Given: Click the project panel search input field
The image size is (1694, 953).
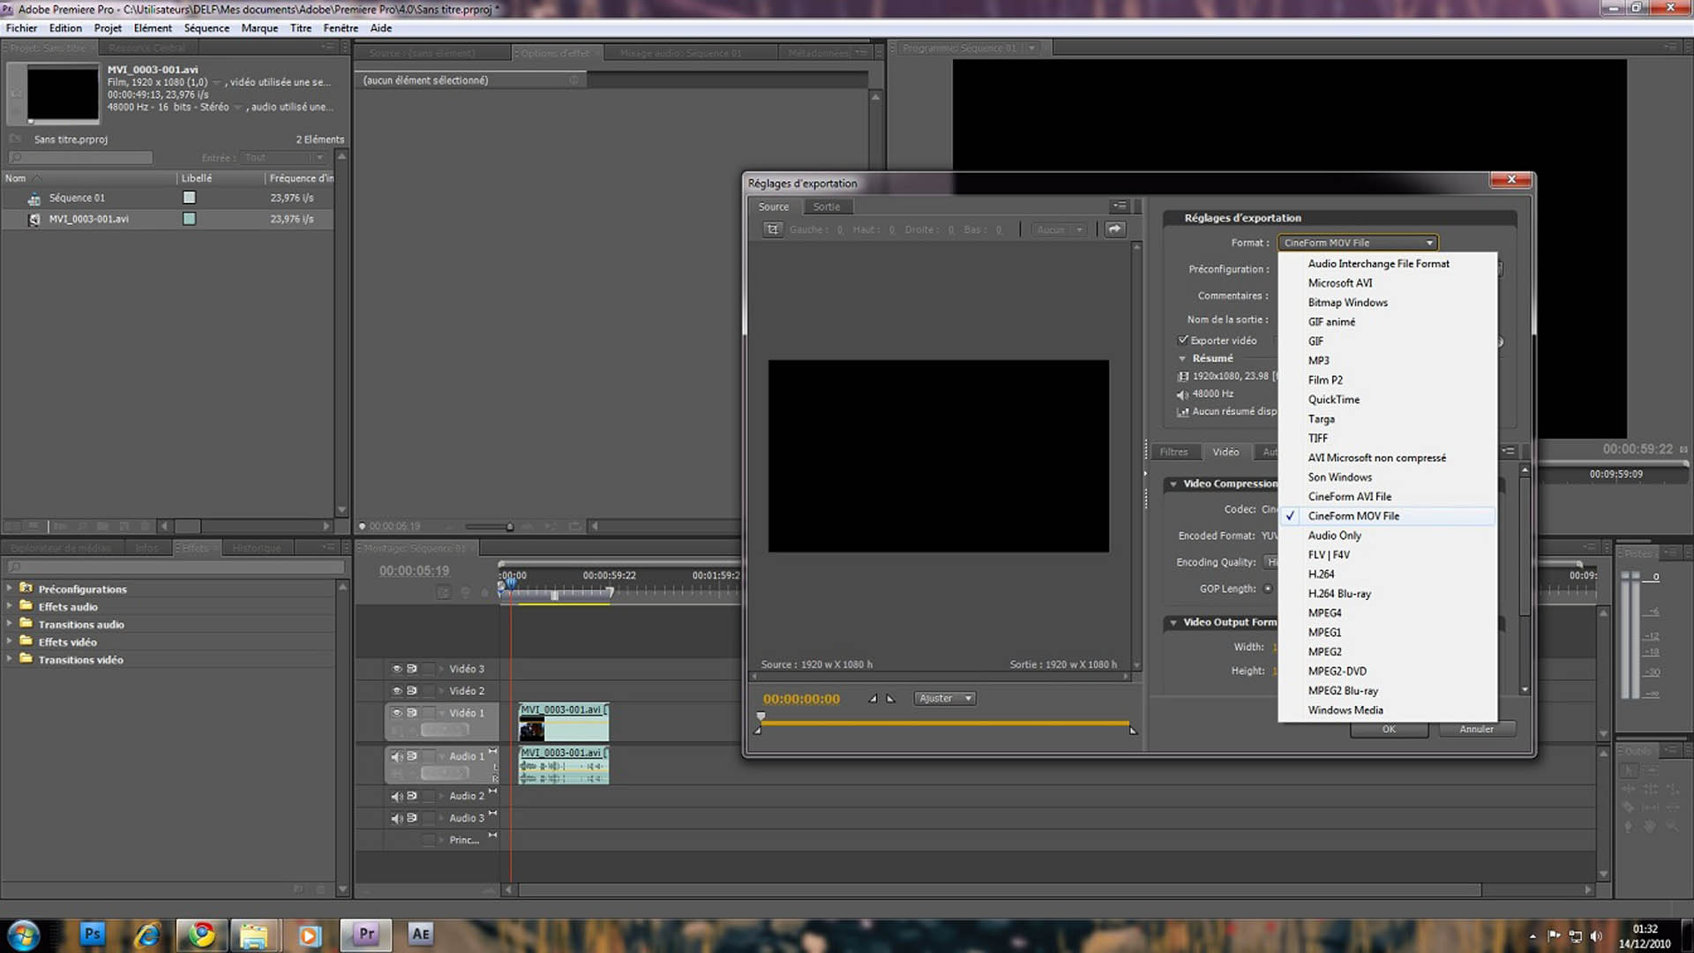Looking at the screenshot, I should coord(80,158).
